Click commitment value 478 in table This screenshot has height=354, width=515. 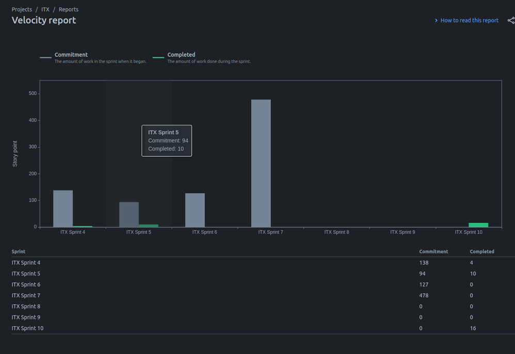tap(424, 296)
